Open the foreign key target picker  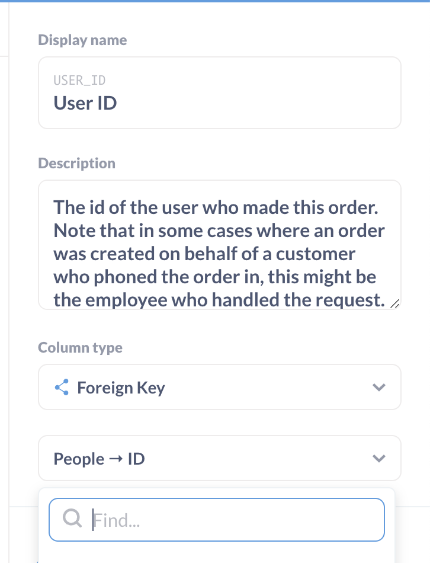[x=219, y=458]
